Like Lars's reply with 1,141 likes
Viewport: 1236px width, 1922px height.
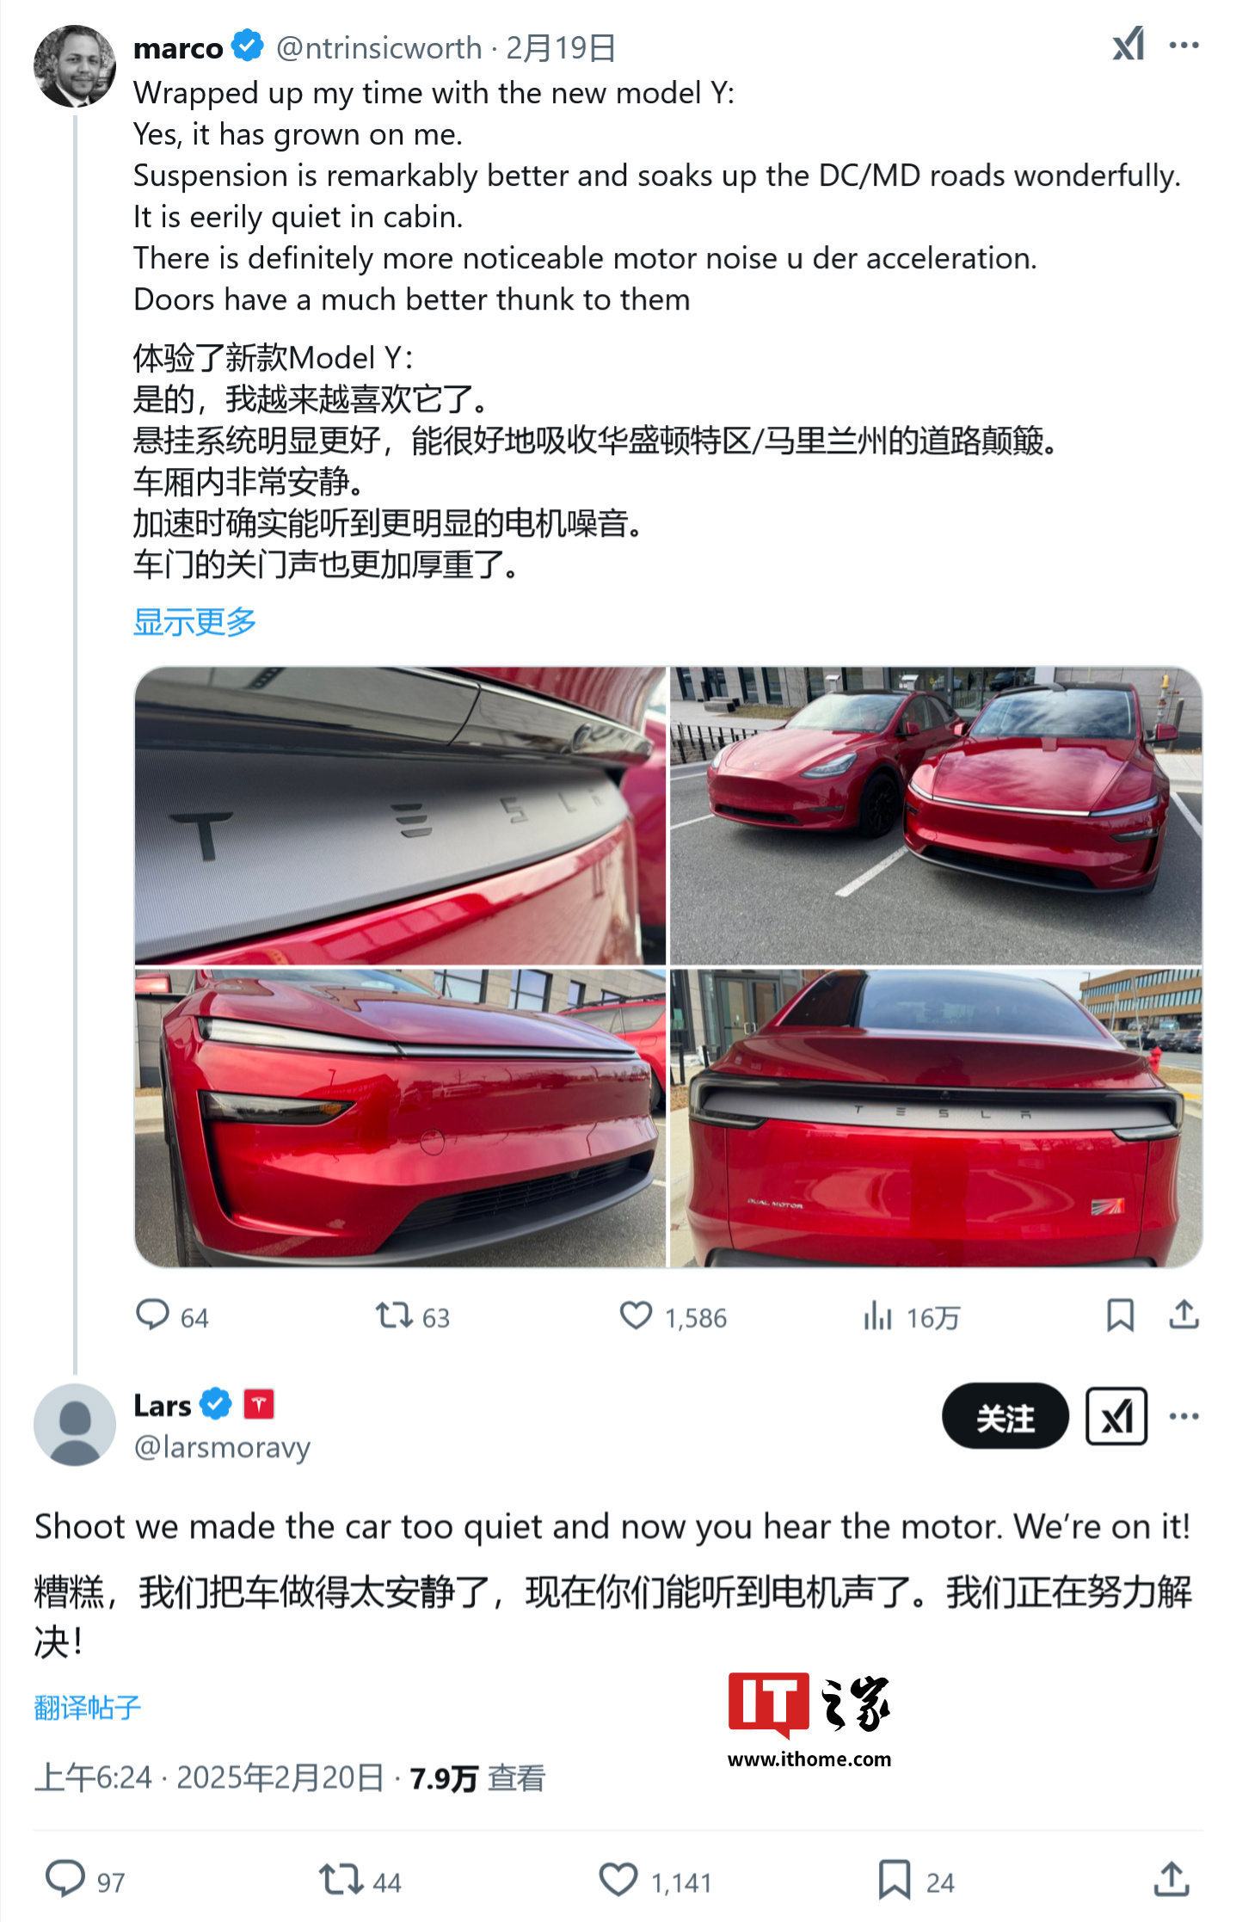[655, 1880]
